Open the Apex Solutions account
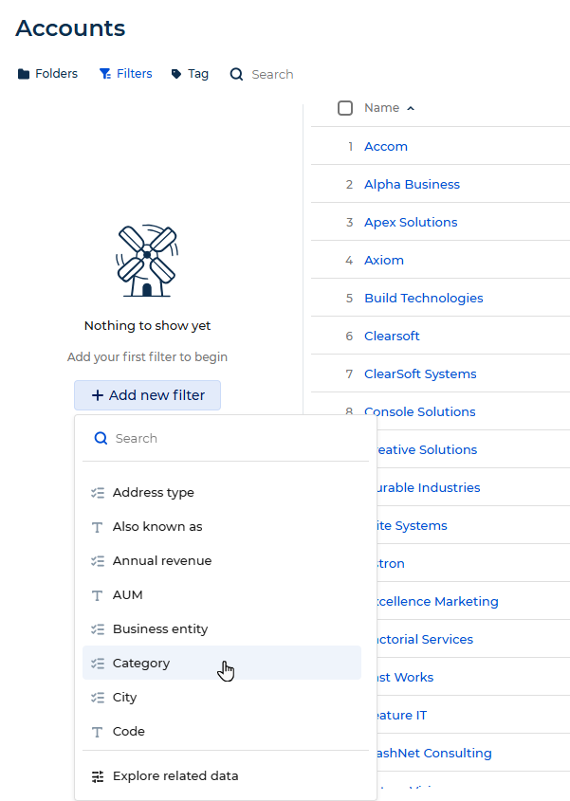The width and height of the screenshot is (570, 801). (x=411, y=222)
